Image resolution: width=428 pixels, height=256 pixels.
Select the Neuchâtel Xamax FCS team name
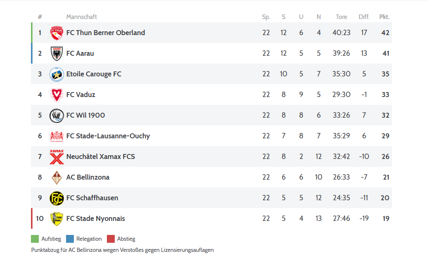100,157
